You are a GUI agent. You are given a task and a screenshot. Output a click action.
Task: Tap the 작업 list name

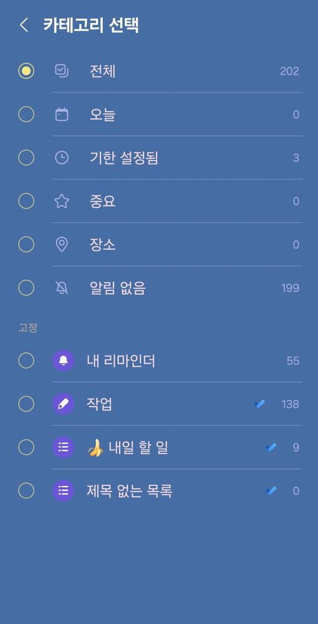pyautogui.click(x=99, y=404)
